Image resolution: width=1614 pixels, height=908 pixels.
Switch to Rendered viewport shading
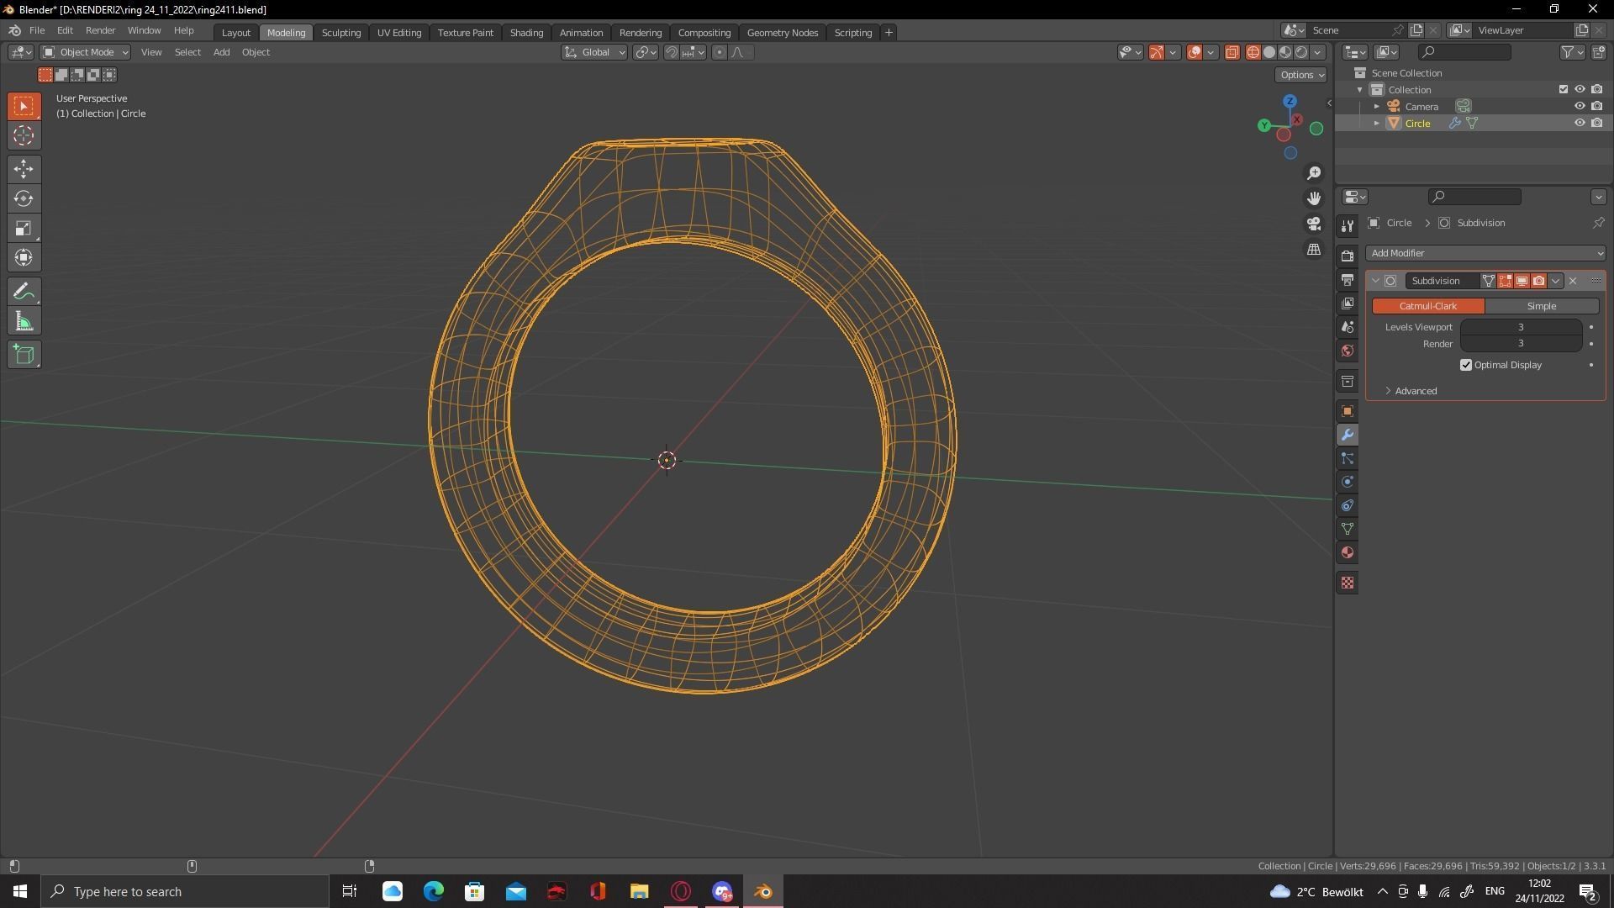pyautogui.click(x=1301, y=52)
